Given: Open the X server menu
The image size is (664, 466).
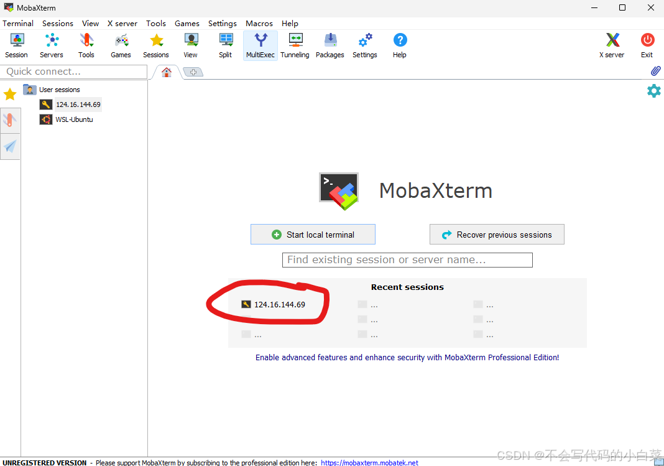Looking at the screenshot, I should (122, 23).
